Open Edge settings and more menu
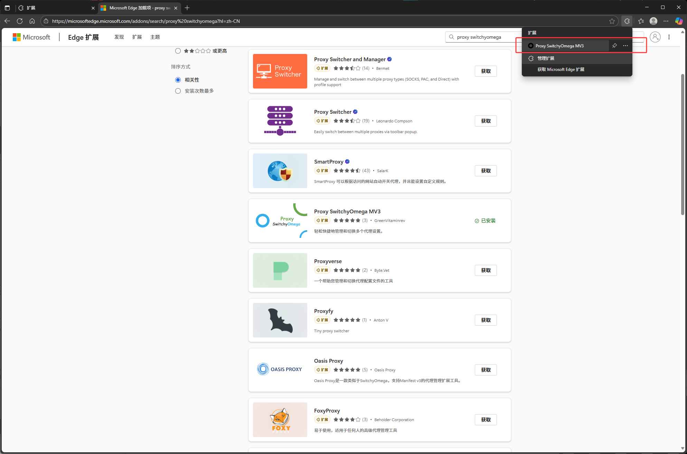 666,21
